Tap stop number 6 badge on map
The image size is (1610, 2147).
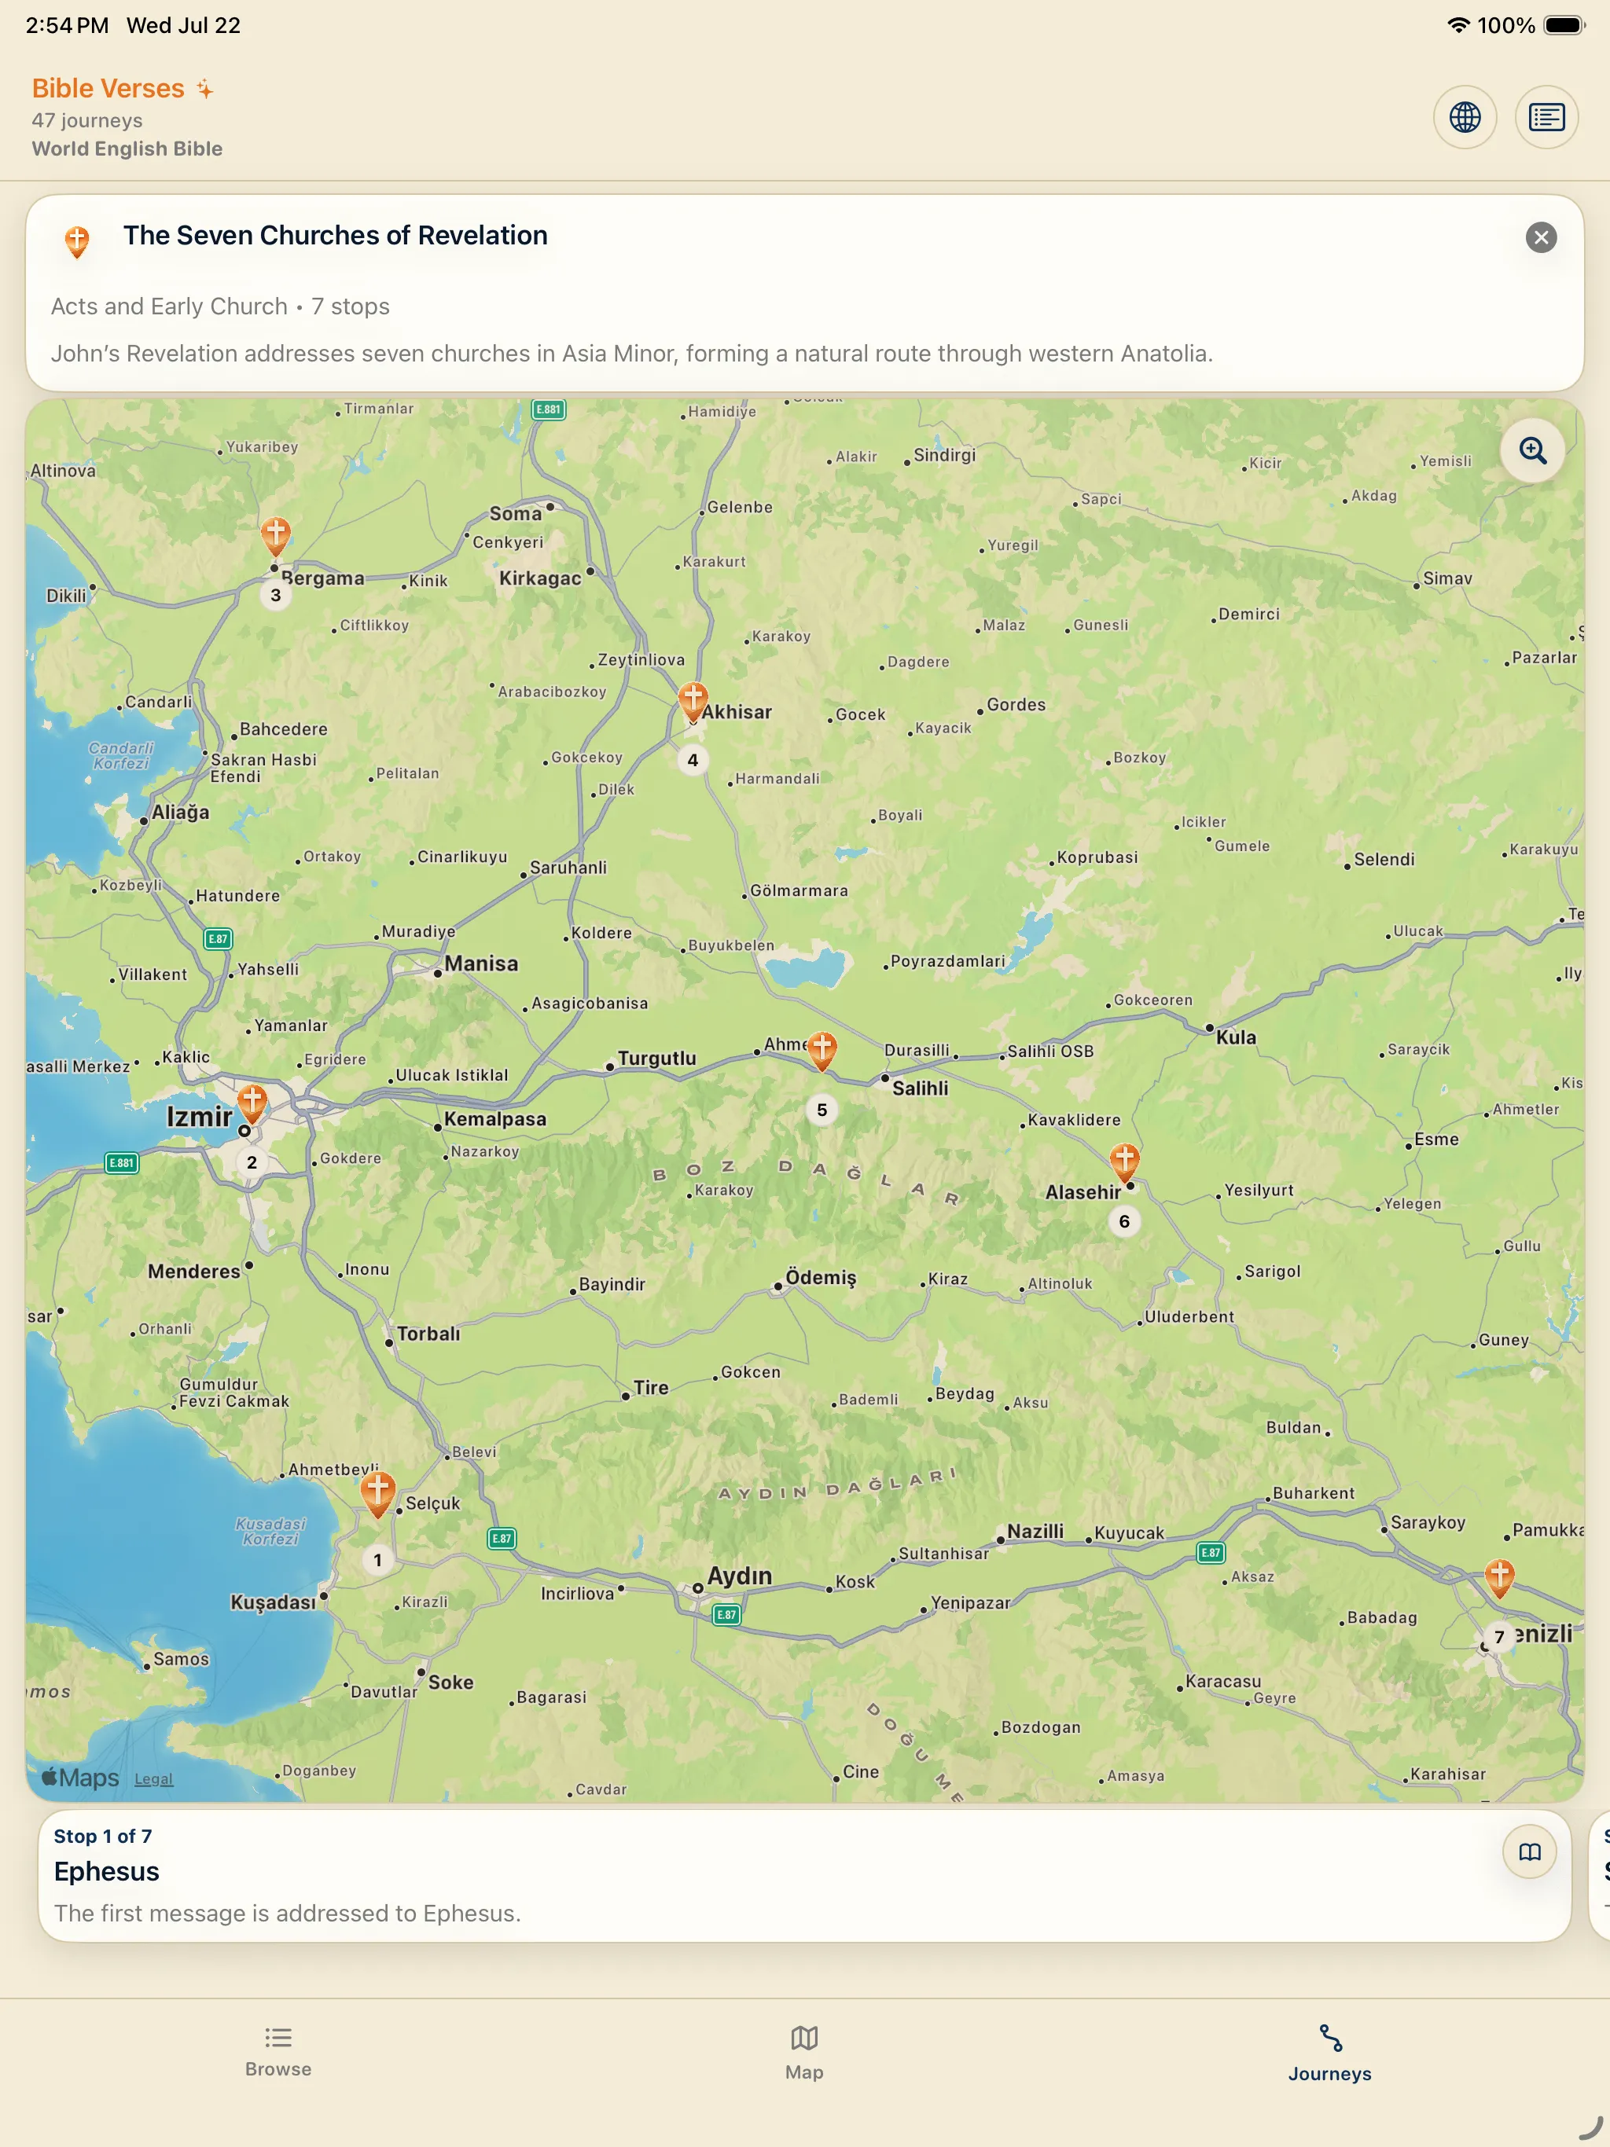tap(1124, 1221)
